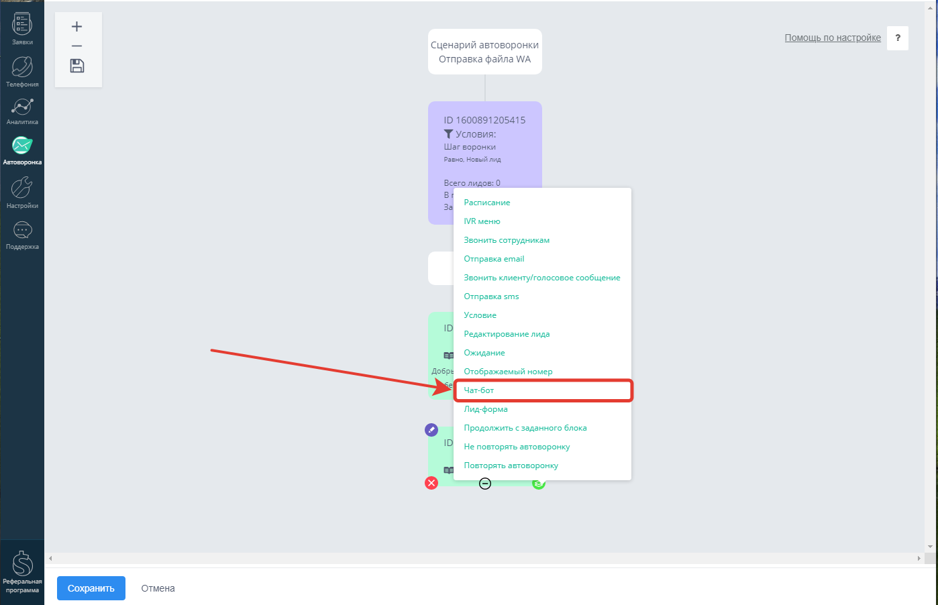This screenshot has height=605, width=938.
Task: Choose IVR меню from the block menu
Action: (482, 221)
